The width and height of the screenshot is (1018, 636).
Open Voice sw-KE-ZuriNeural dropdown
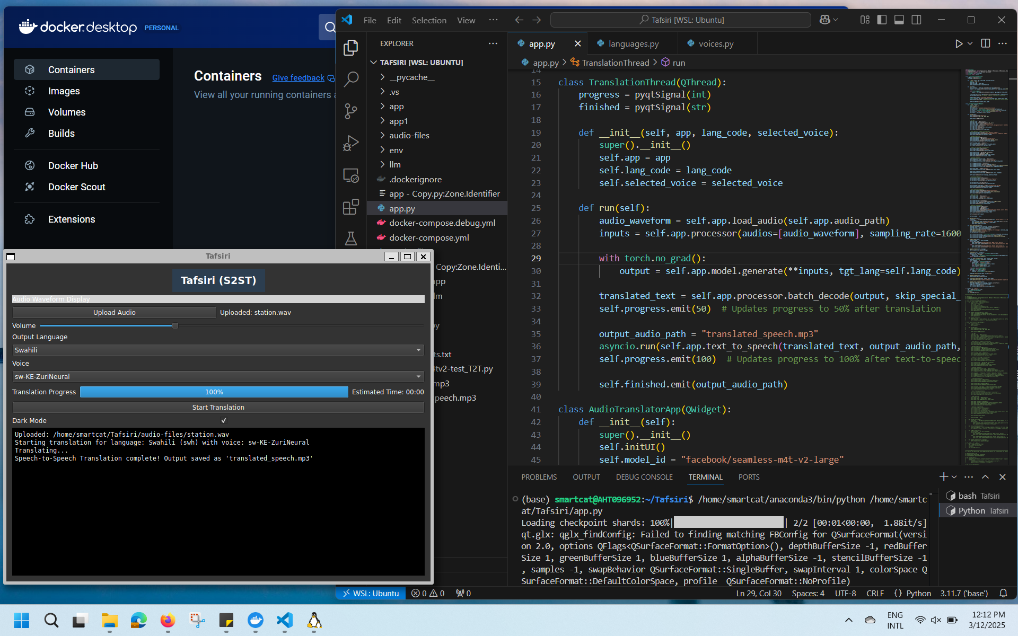[218, 376]
